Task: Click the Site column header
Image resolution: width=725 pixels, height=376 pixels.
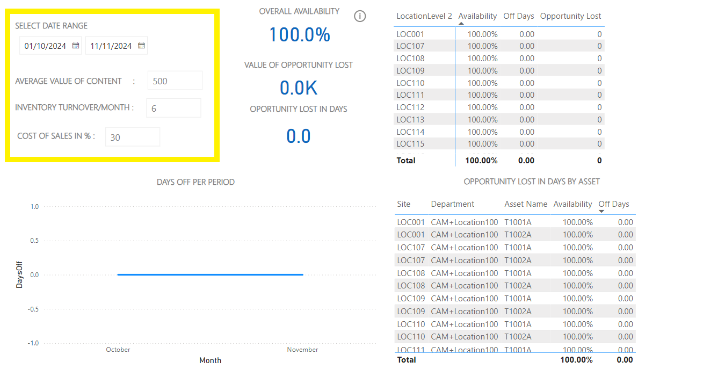Action: tap(404, 204)
